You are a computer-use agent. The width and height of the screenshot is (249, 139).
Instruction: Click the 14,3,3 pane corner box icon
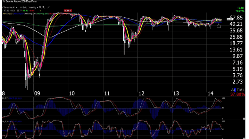point(244,138)
